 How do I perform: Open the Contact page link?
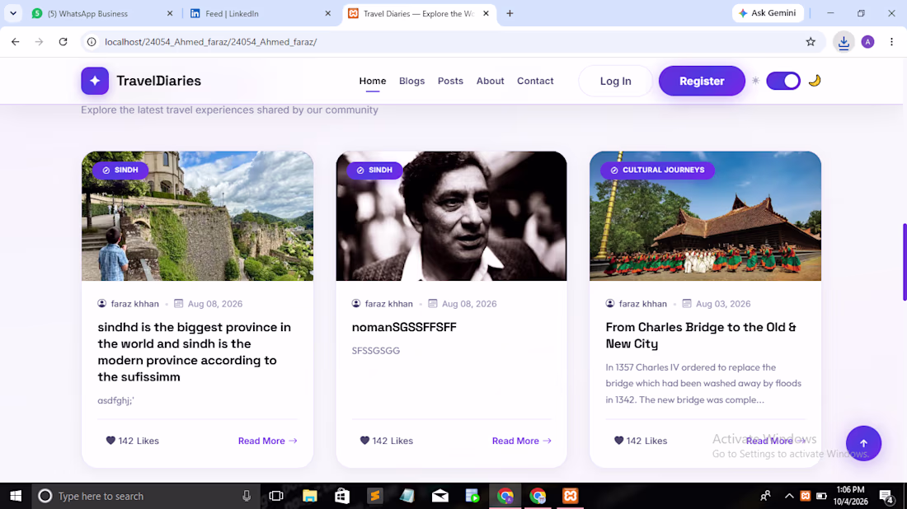(535, 81)
